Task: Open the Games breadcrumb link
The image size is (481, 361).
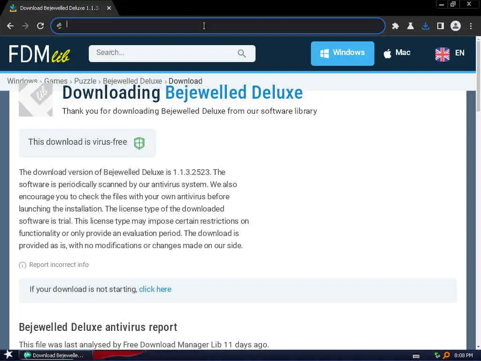Action: [x=55, y=81]
